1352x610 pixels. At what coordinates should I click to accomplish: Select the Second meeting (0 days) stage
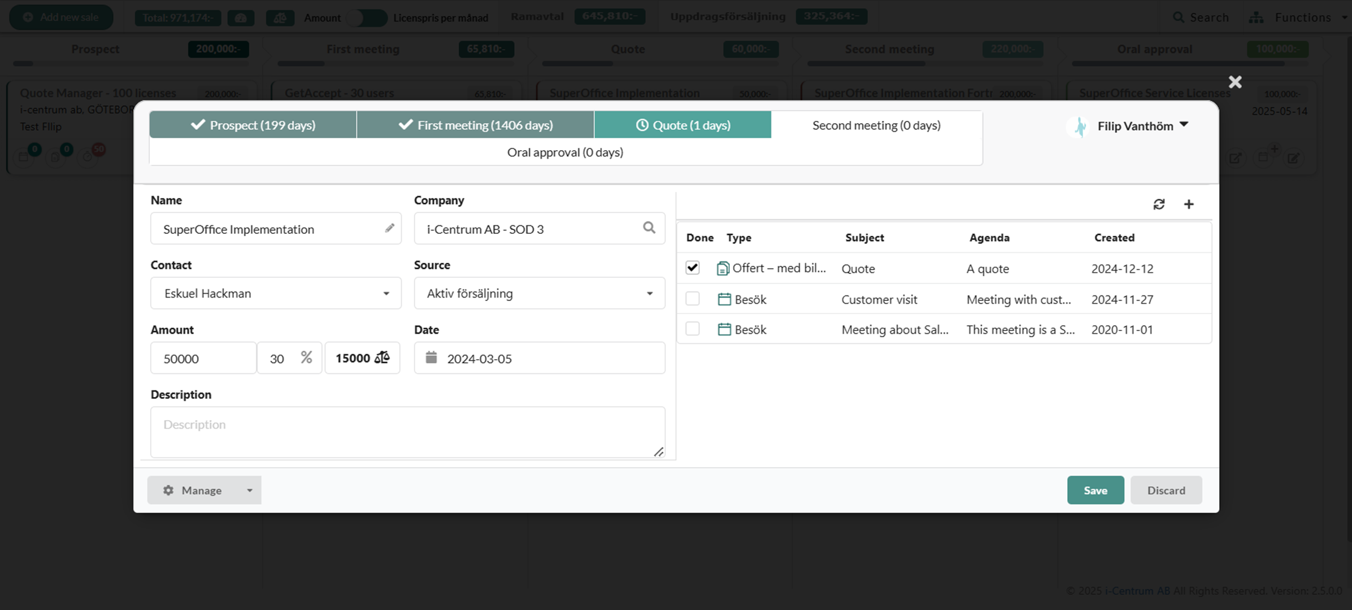click(x=877, y=125)
